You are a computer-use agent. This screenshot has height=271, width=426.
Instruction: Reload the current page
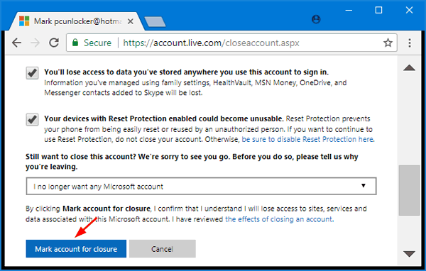(54, 43)
